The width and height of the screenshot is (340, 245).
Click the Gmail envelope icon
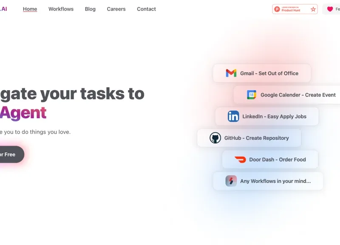pyautogui.click(x=231, y=73)
